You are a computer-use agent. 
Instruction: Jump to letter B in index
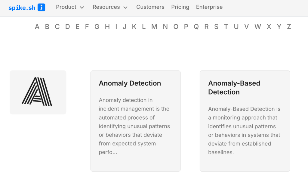pyautogui.click(x=47, y=27)
